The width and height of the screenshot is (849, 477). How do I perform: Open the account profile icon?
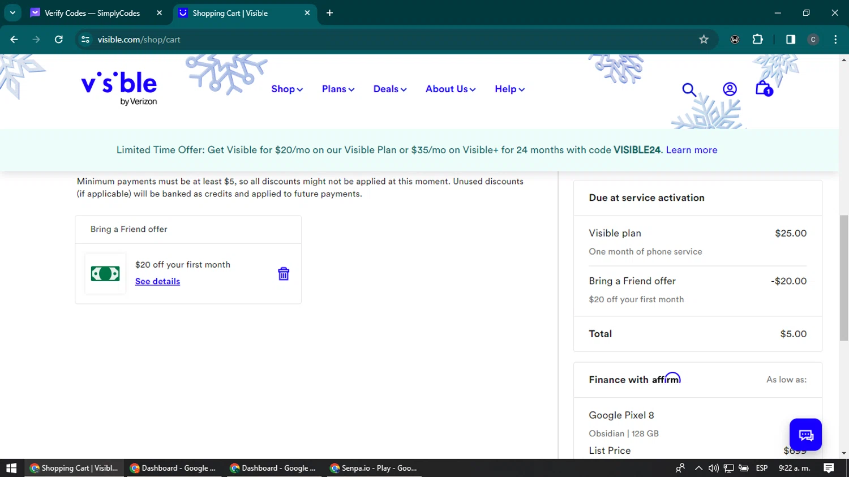coord(730,89)
